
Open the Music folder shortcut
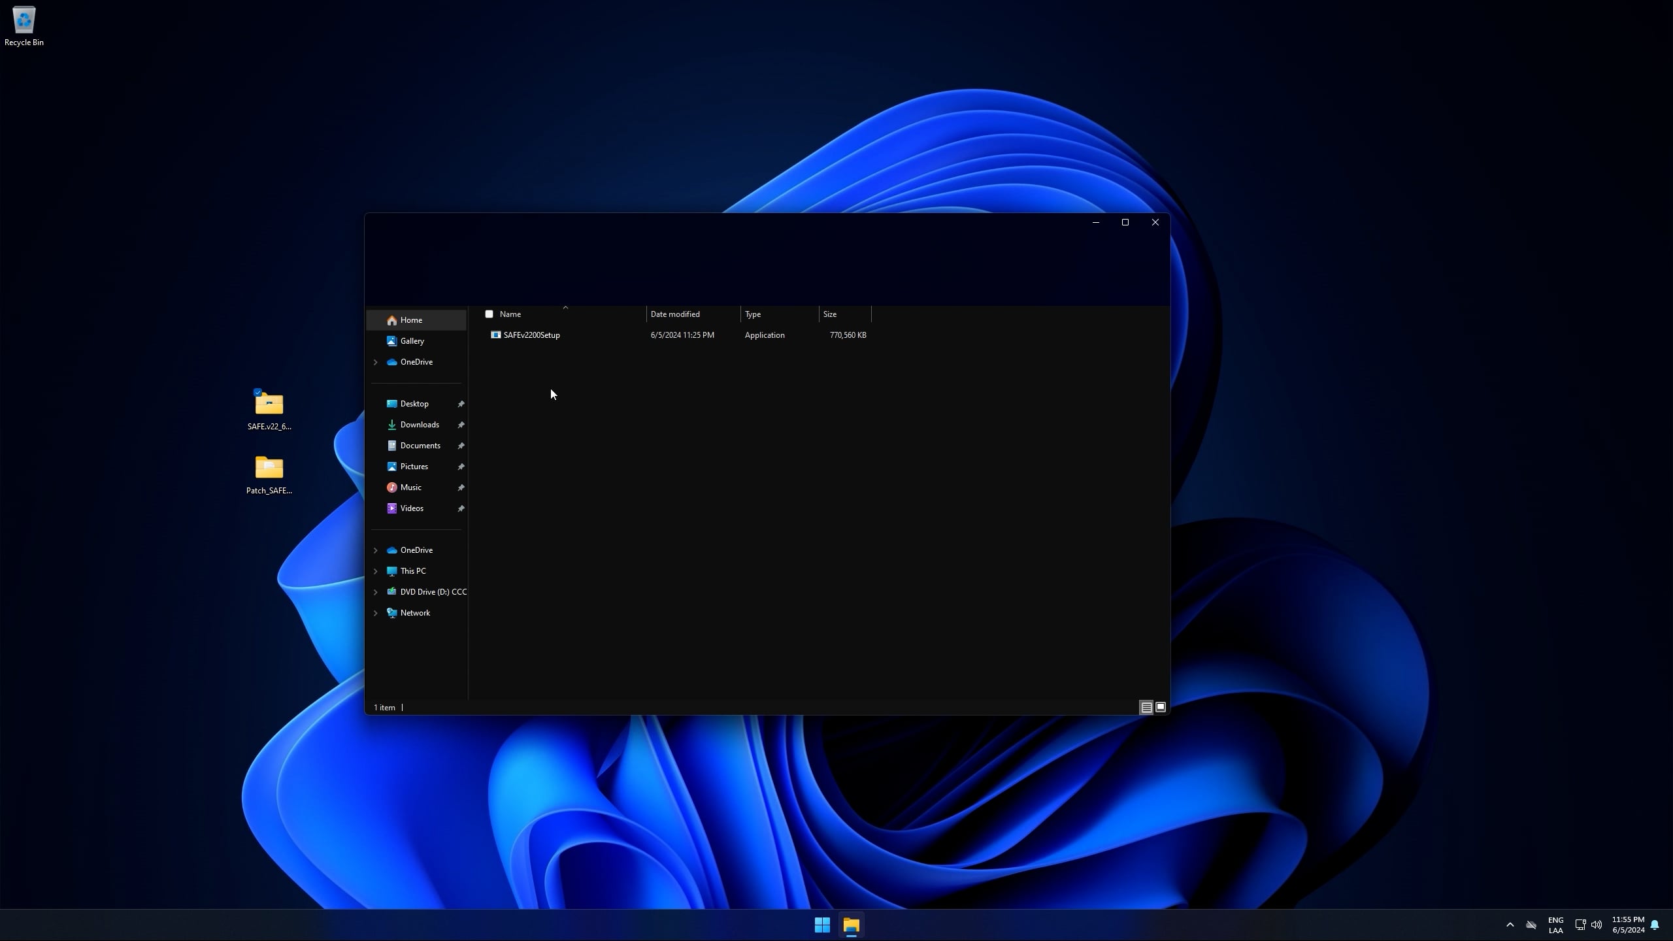coord(410,487)
